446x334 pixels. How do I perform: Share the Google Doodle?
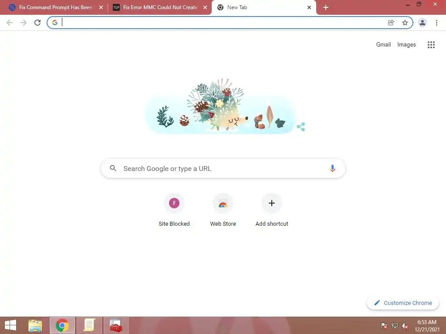[x=301, y=127]
